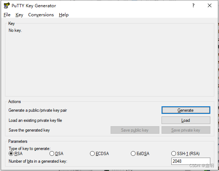Click 'Number of bits in a generated key:' label
The width and height of the screenshot is (219, 171).
(38, 161)
